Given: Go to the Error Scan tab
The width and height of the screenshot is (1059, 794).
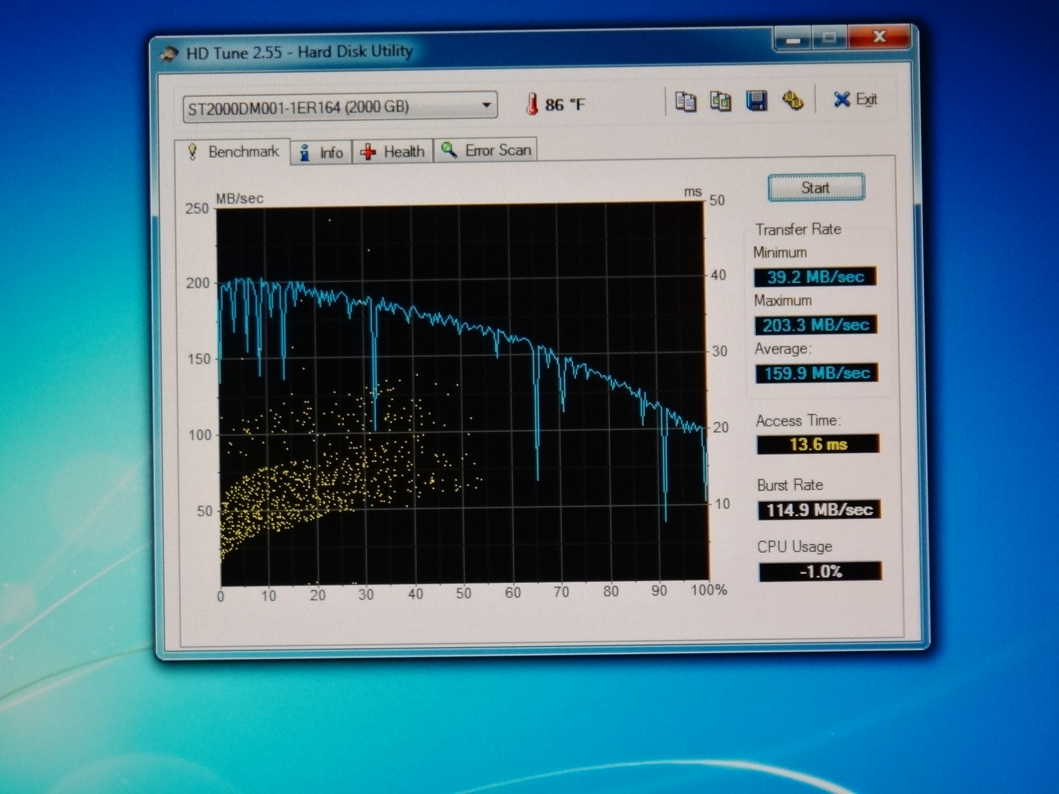Looking at the screenshot, I should pyautogui.click(x=485, y=150).
